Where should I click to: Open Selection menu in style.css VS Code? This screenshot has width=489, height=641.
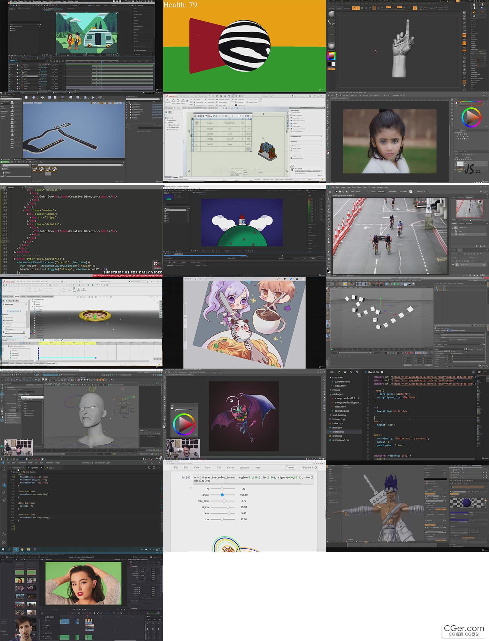coord(22,463)
